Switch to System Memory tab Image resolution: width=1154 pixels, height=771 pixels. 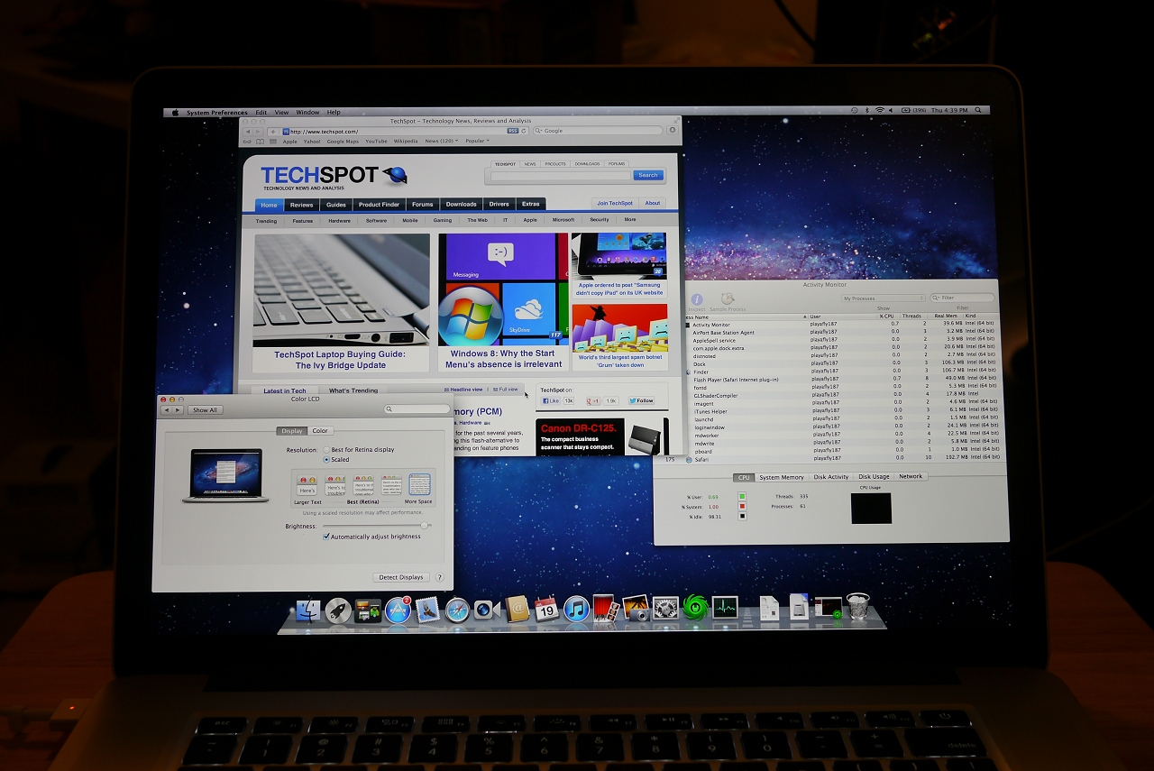[781, 477]
